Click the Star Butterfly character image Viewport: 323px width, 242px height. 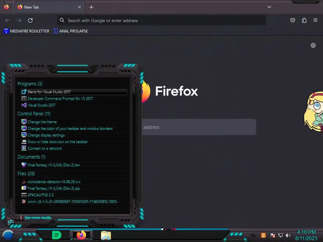pyautogui.click(x=313, y=111)
